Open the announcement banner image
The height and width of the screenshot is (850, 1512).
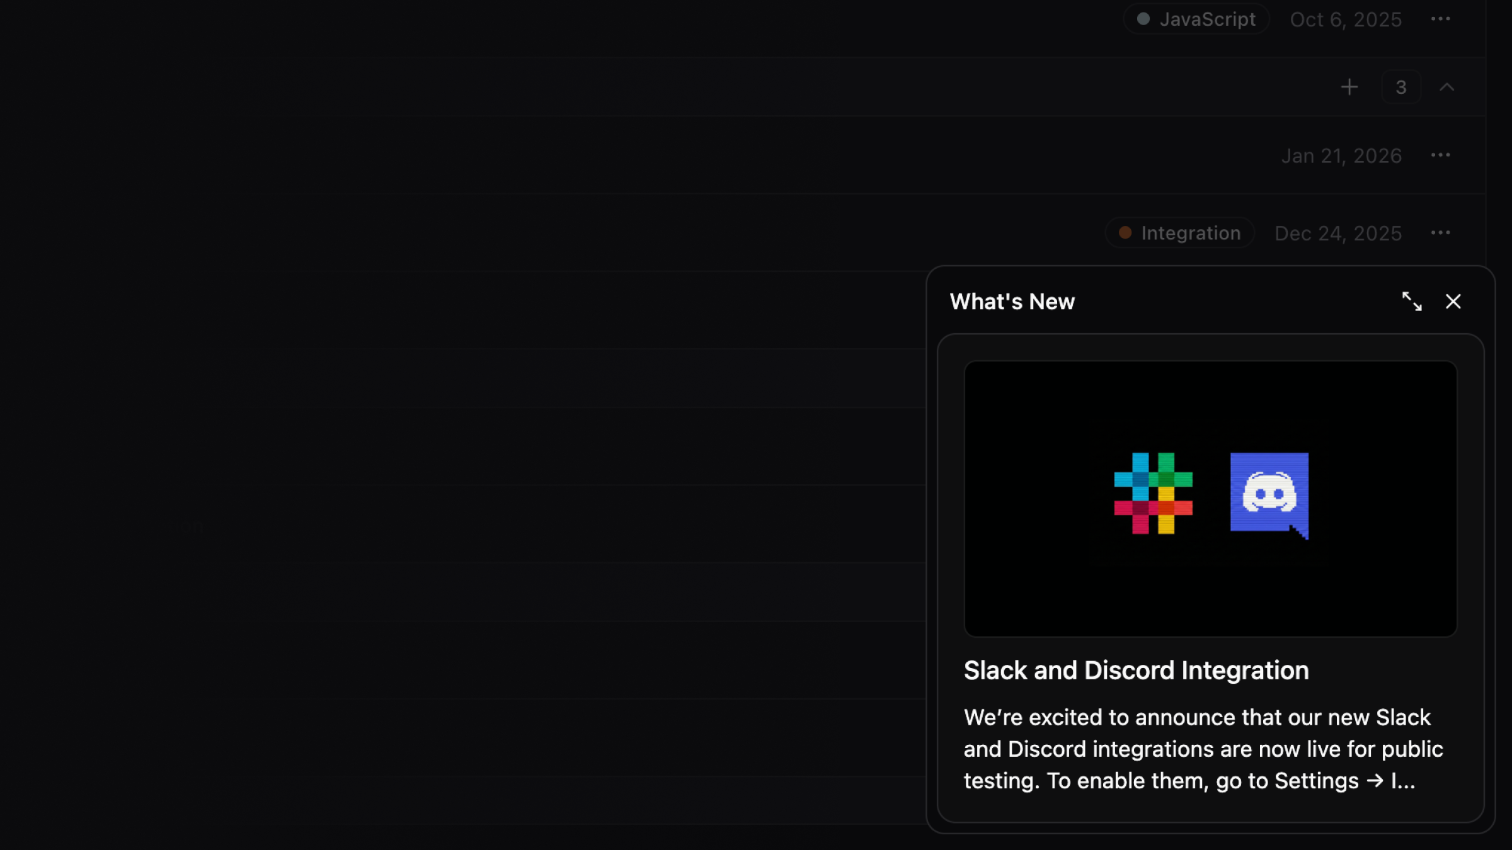click(x=1210, y=586)
